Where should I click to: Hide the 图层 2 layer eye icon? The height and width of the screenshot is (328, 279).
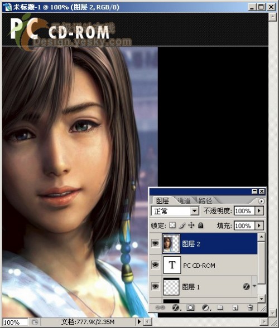[x=155, y=243]
